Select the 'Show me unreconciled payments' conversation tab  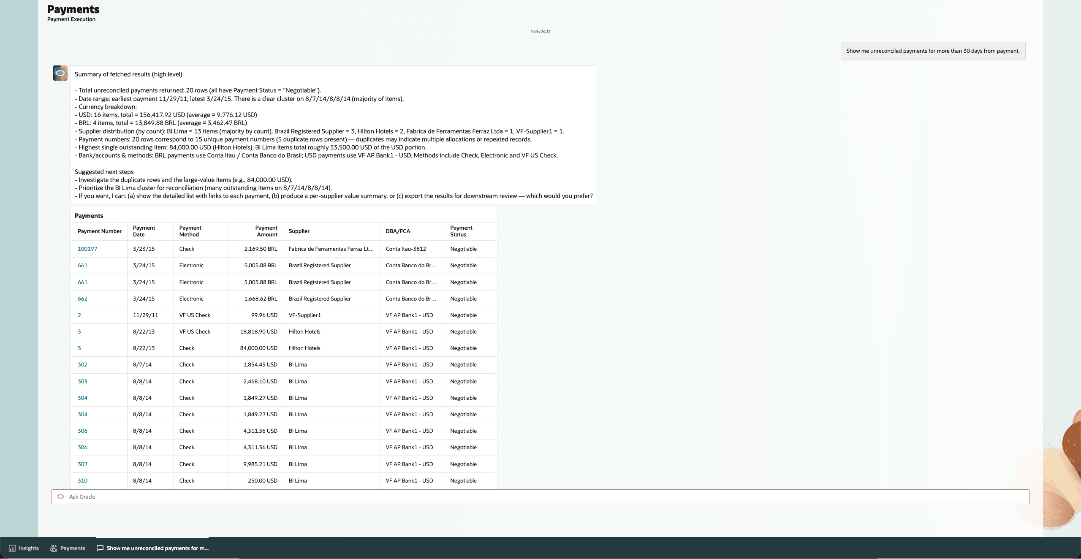(x=152, y=548)
